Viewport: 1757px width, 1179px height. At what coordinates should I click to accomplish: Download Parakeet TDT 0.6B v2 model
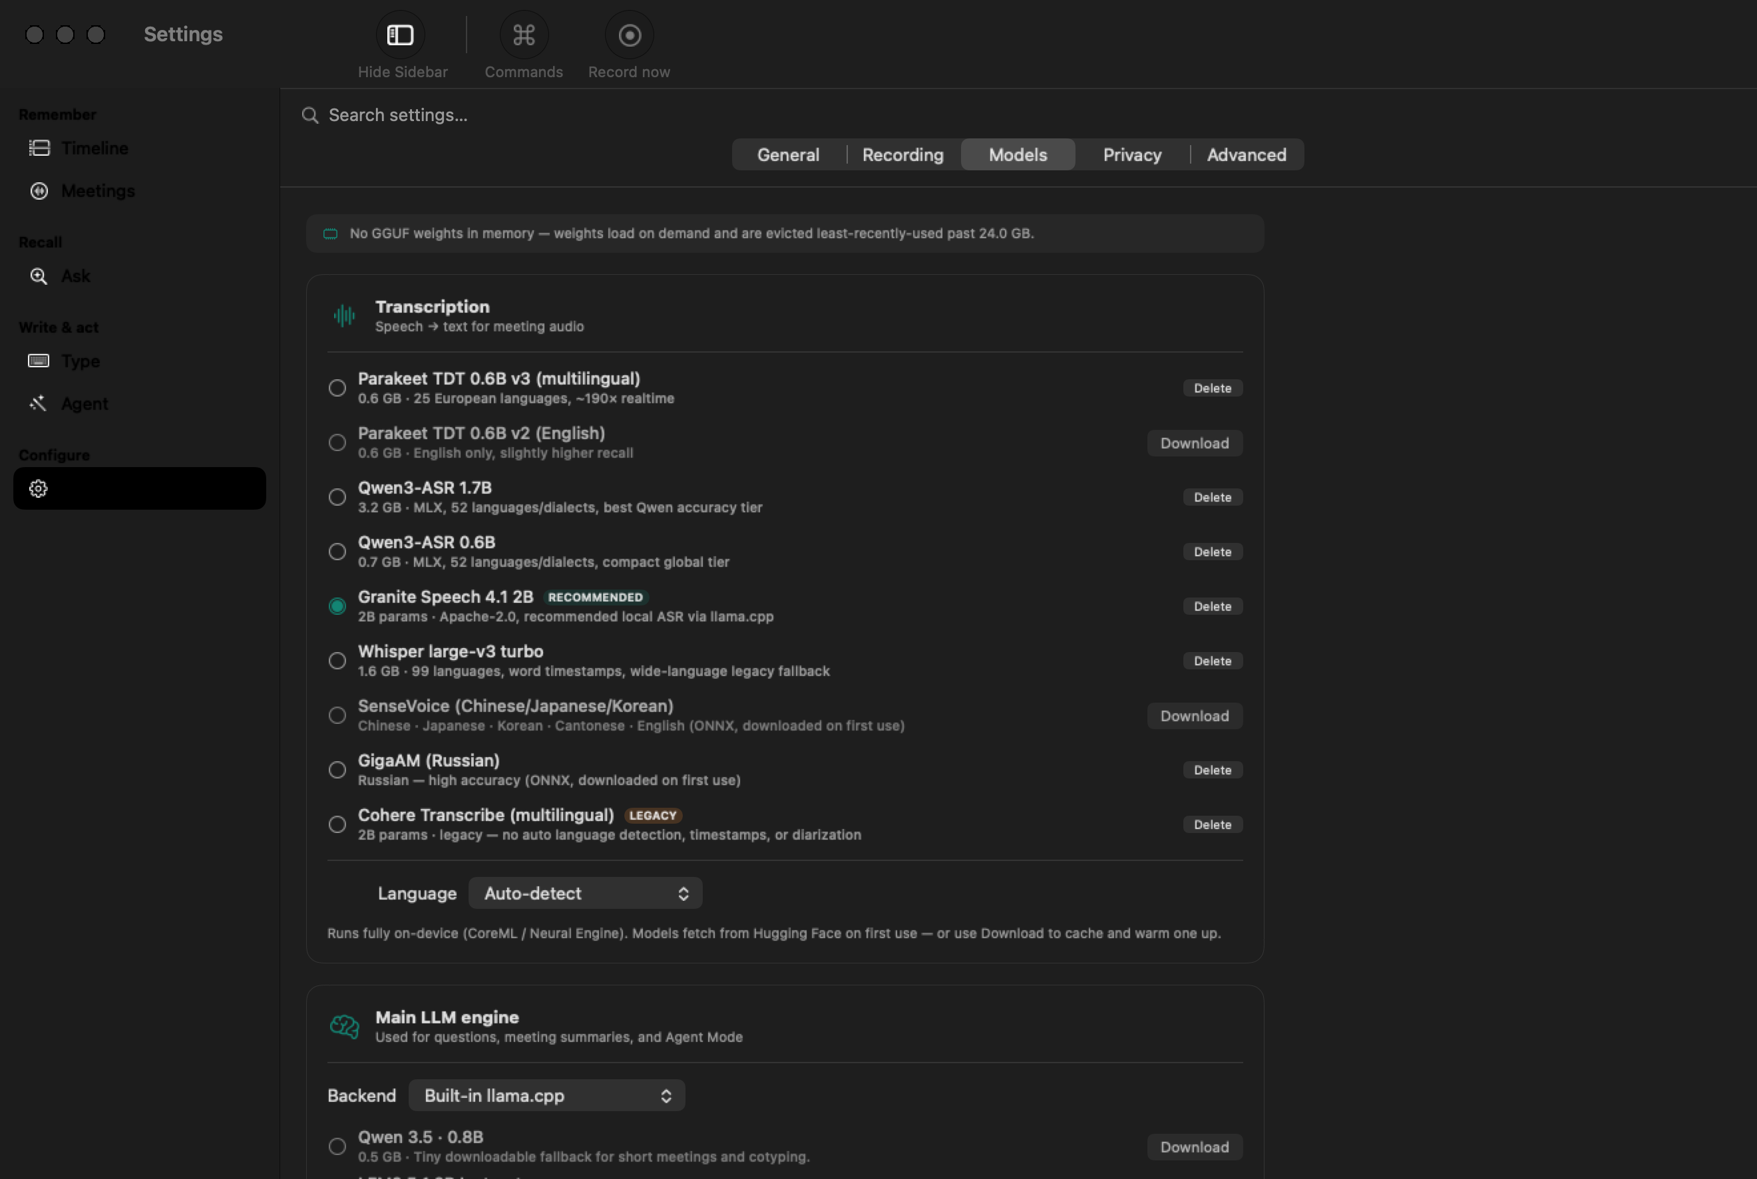tap(1195, 443)
